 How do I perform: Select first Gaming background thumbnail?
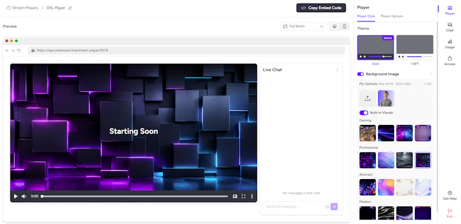368,133
